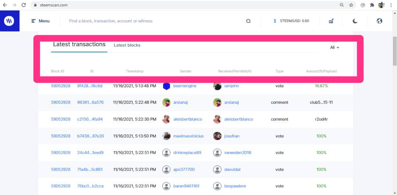Click the browser zoom magnifier icon
The height and width of the screenshot is (195, 397).
[x=341, y=5]
